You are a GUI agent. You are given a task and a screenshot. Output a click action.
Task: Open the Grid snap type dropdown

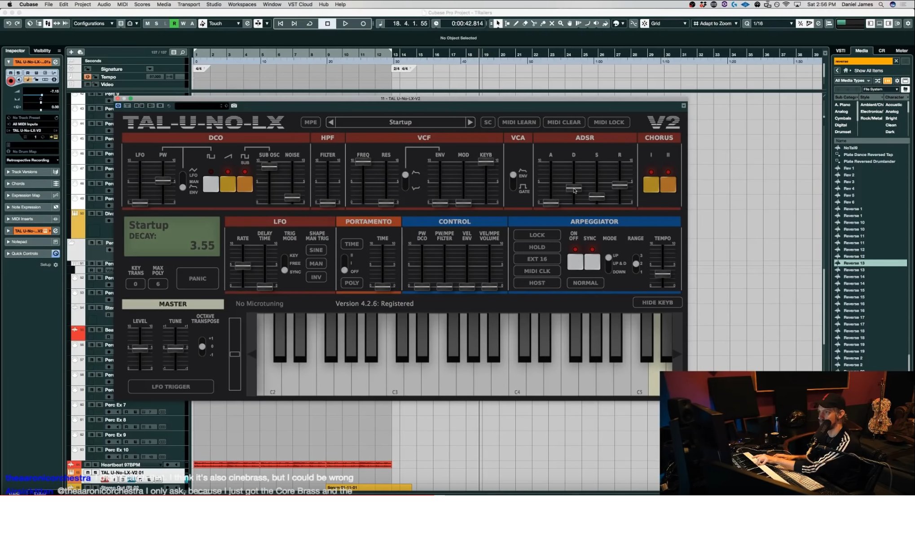click(x=669, y=23)
